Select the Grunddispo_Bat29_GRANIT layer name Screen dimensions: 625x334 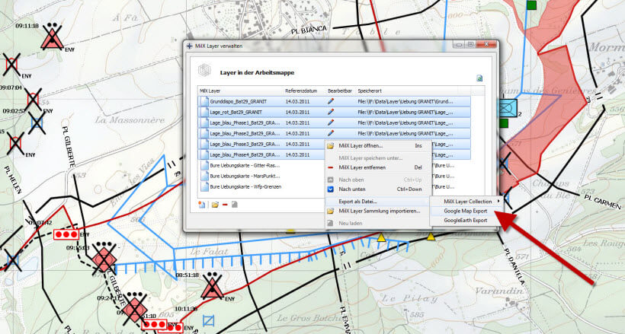tap(238, 101)
